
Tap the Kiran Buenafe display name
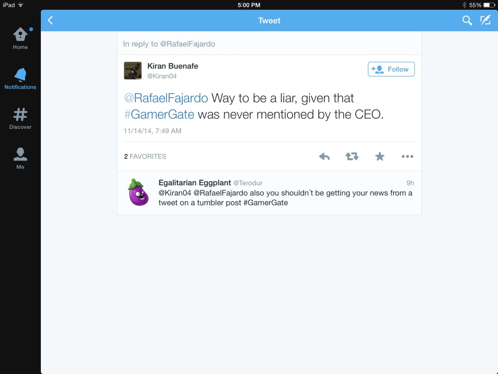point(173,66)
